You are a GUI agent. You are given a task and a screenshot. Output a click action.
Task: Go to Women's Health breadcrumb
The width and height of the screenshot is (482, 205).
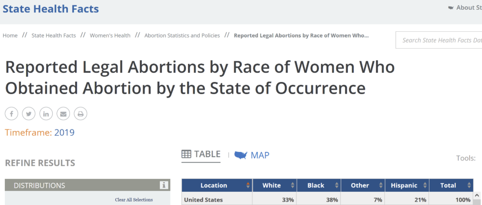pyautogui.click(x=110, y=36)
